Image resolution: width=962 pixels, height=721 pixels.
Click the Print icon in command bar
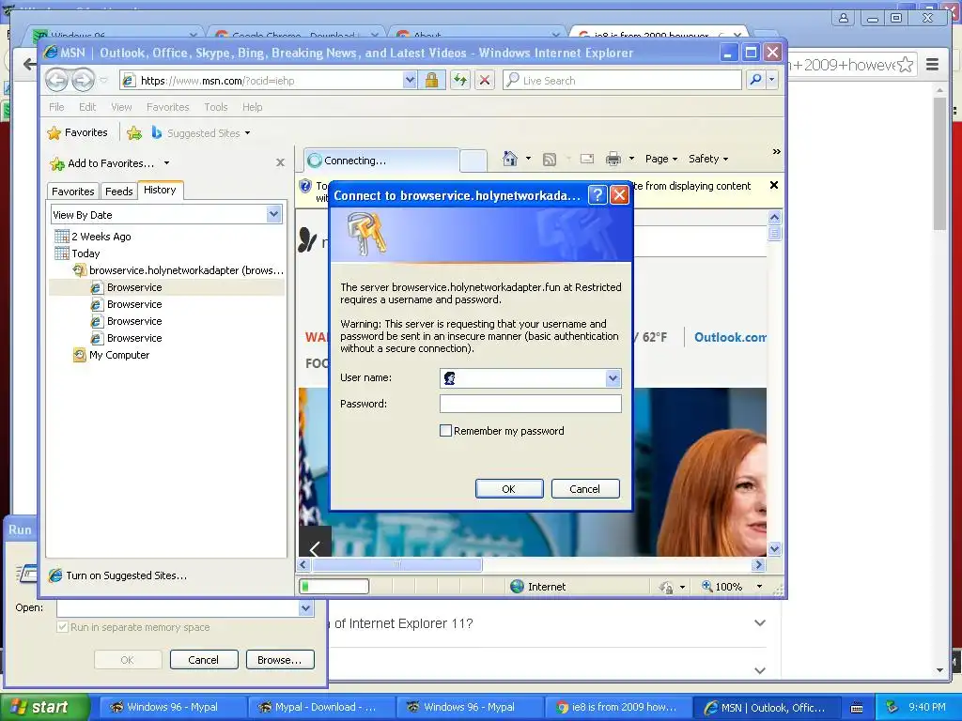613,159
